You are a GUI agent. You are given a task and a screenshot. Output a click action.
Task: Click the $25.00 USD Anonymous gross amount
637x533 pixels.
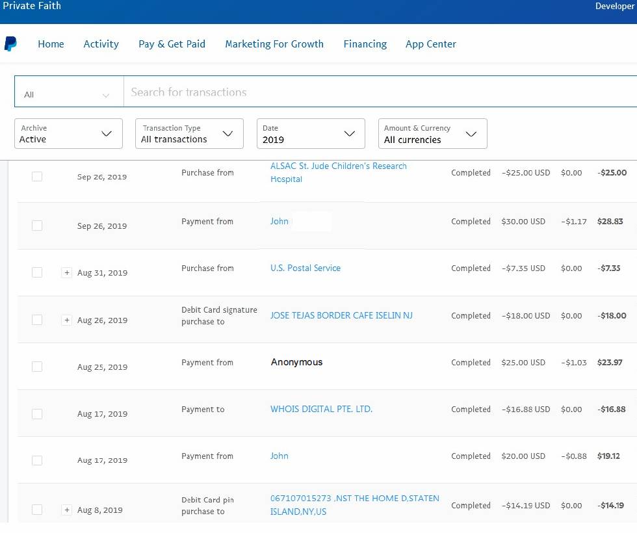pos(523,363)
